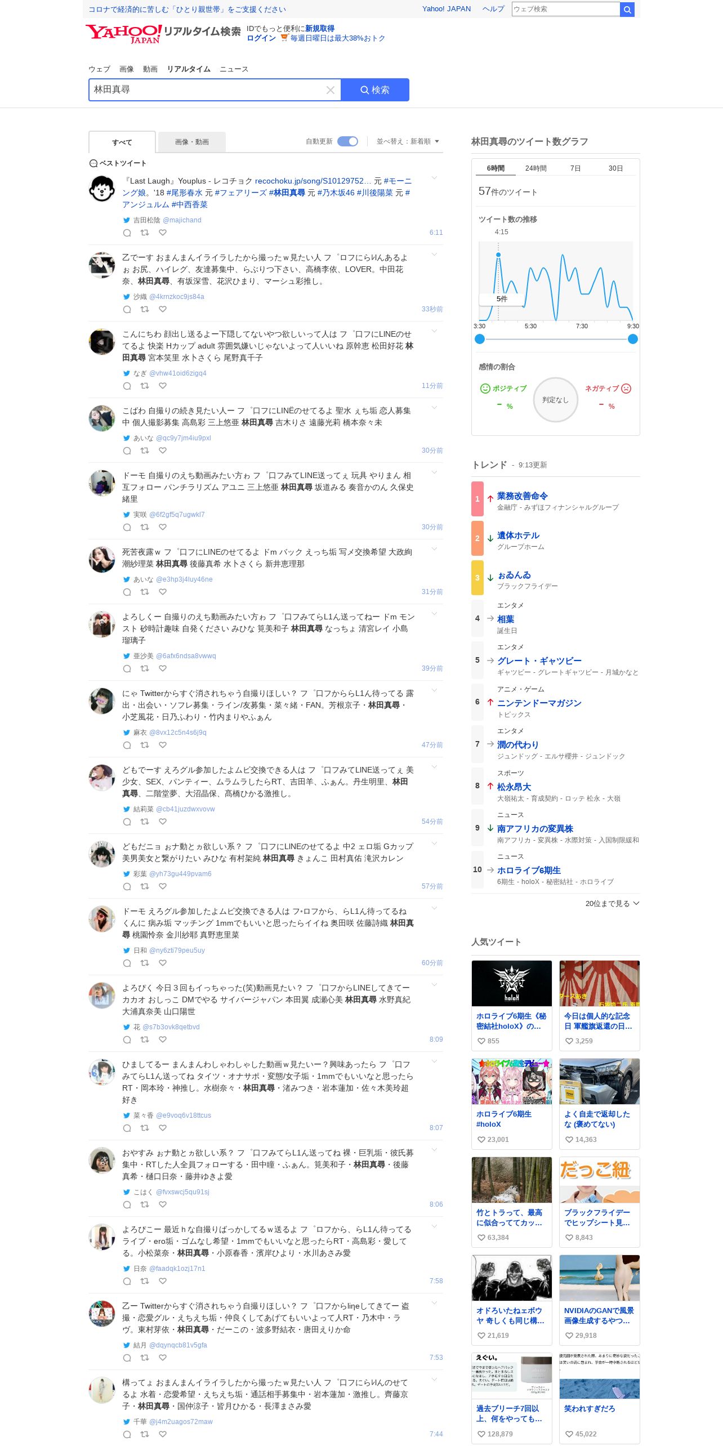723x1446 pixels.
Task: Like the tweet by 実咲 @6f2gf5q7ugwkl7
Action: click(163, 527)
